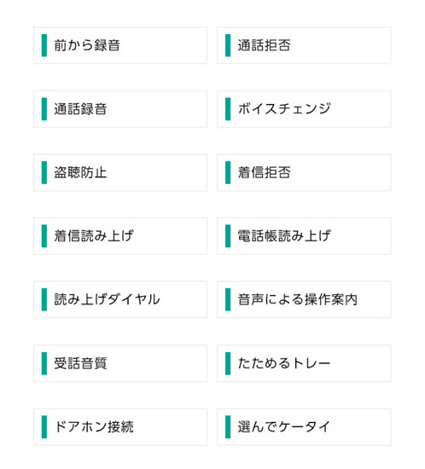425x469 pixels.
Task: Click the green marker next to ドアホン接続
Action: click(x=44, y=427)
